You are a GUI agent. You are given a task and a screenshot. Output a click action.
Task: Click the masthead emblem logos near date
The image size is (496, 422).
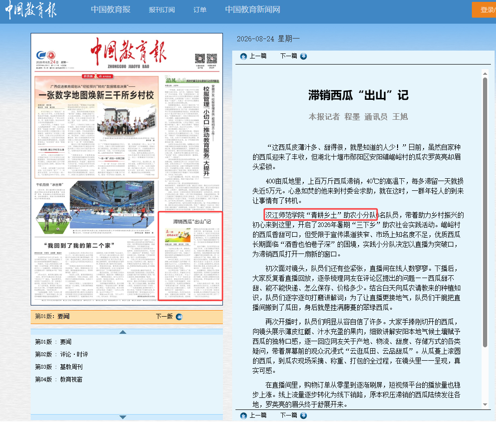(46, 55)
